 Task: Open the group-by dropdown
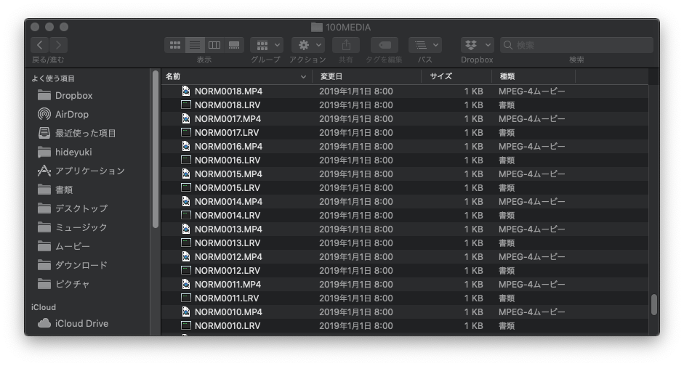tap(266, 45)
